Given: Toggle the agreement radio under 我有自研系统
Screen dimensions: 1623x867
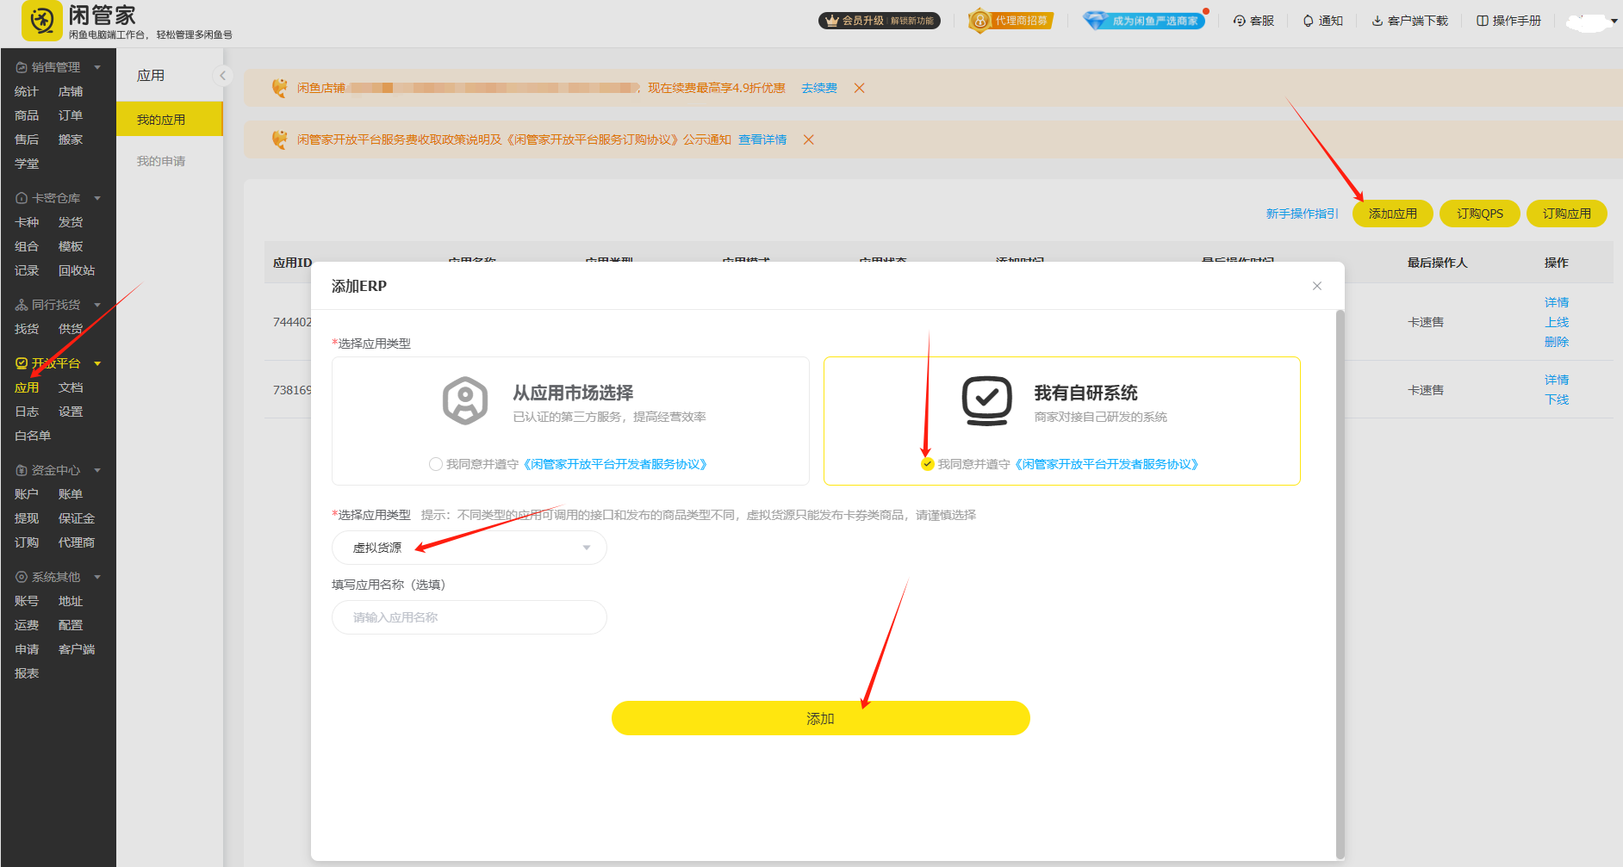Looking at the screenshot, I should (x=927, y=464).
